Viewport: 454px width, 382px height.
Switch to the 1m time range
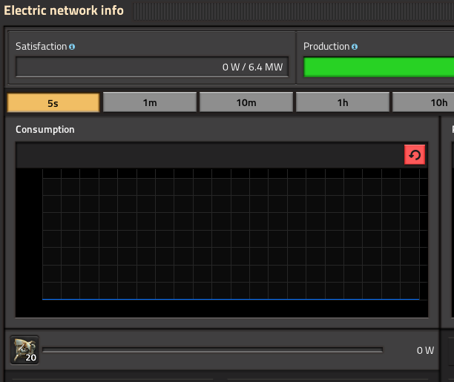(150, 102)
